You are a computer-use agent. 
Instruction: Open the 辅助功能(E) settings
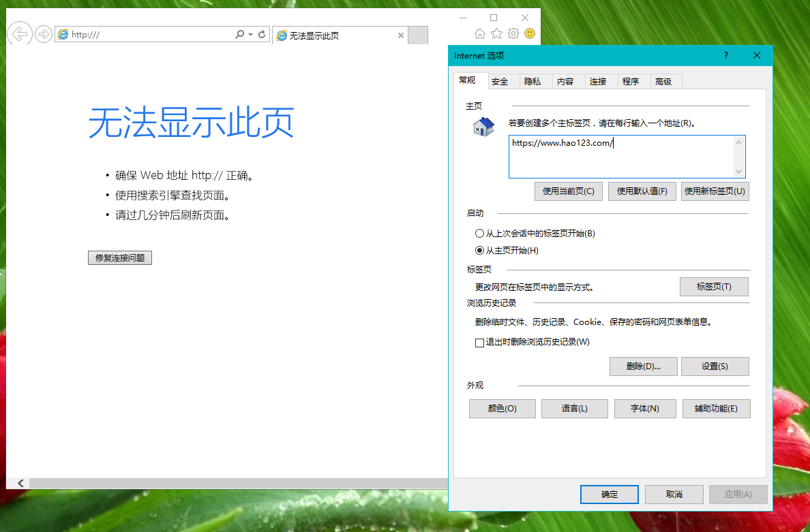tap(716, 408)
